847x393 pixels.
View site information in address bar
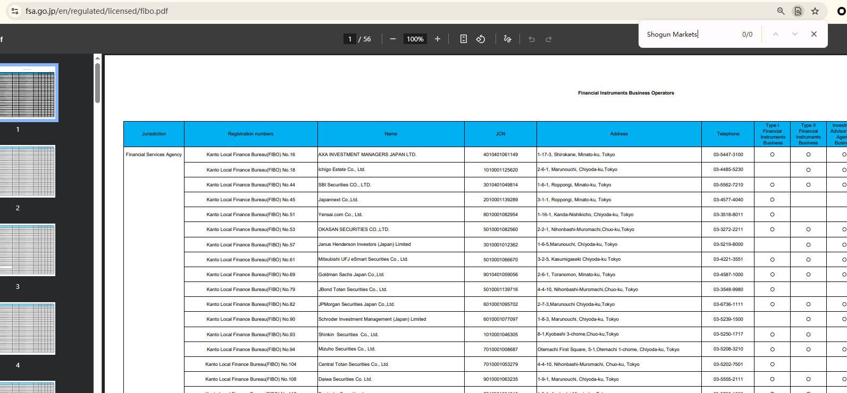pyautogui.click(x=15, y=11)
